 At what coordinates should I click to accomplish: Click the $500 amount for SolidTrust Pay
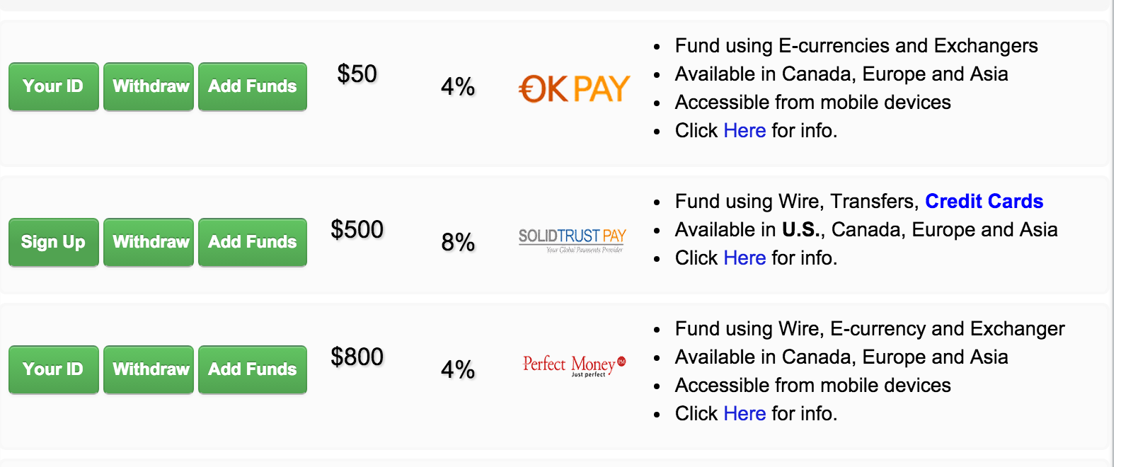(357, 229)
